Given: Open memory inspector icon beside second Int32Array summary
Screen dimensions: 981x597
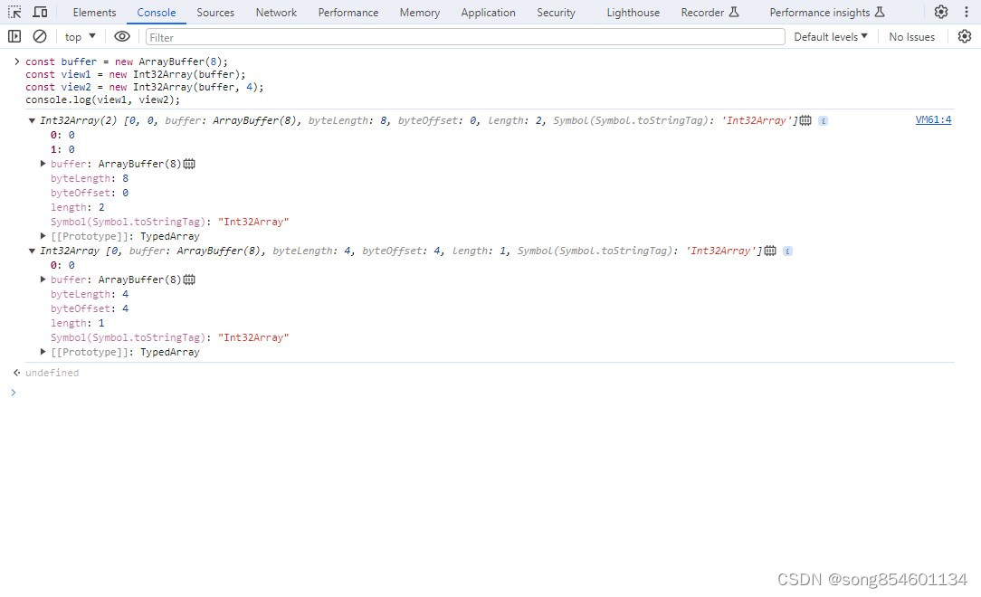Looking at the screenshot, I should coord(770,251).
